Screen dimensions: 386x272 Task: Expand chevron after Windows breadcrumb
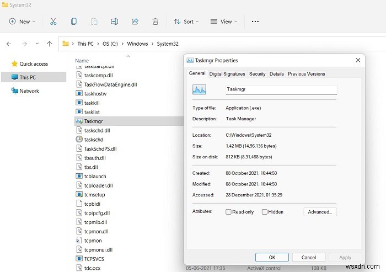(x=152, y=44)
